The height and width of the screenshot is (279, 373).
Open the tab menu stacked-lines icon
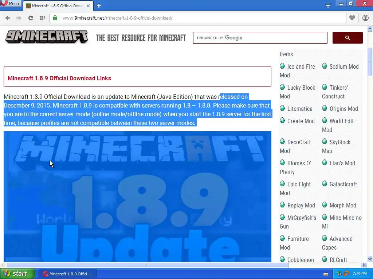point(328,5)
